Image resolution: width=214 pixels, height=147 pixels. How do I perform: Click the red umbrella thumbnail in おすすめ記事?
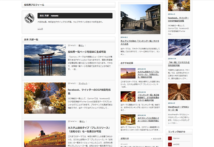[x=128, y=96]
